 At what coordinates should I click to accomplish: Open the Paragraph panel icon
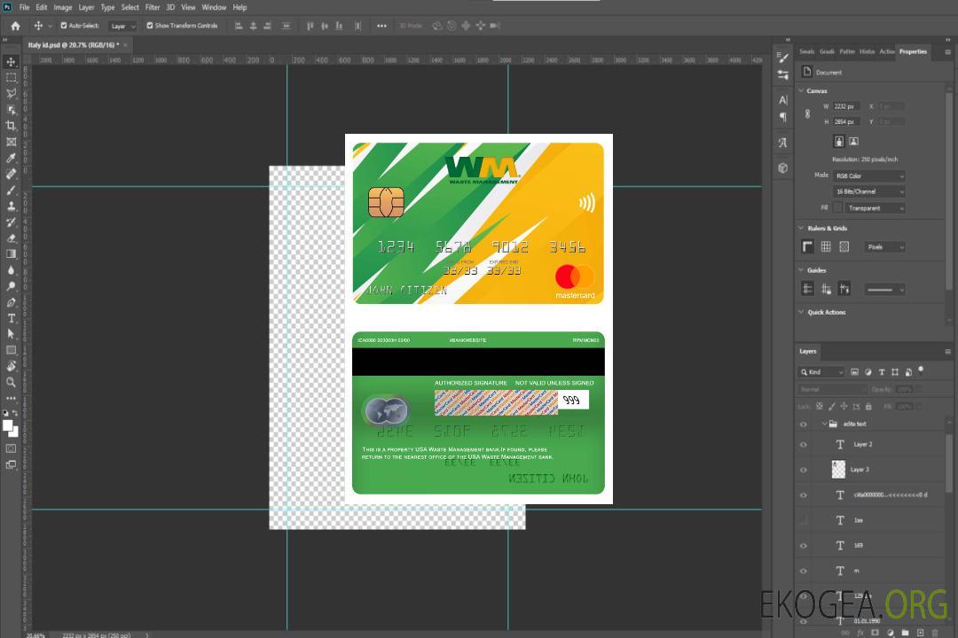pyautogui.click(x=782, y=117)
